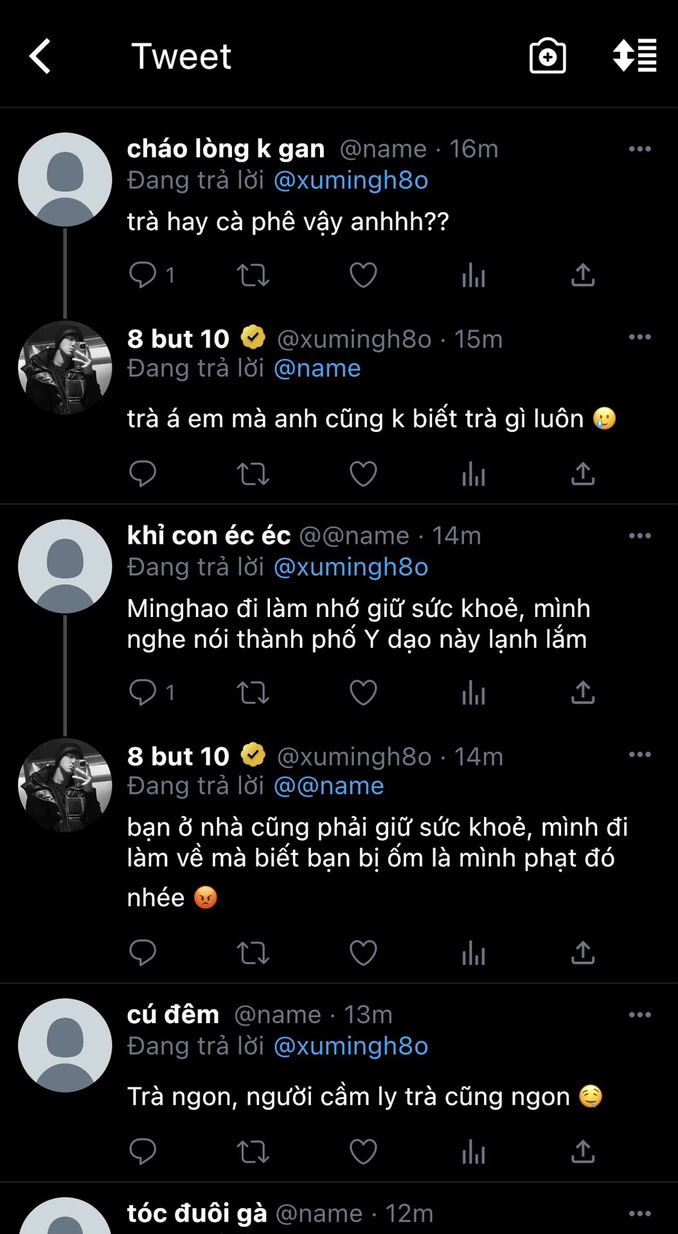Image resolution: width=678 pixels, height=1234 pixels.
Task: Open 8 but 10's profile photo thumbnail
Action: [x=65, y=367]
